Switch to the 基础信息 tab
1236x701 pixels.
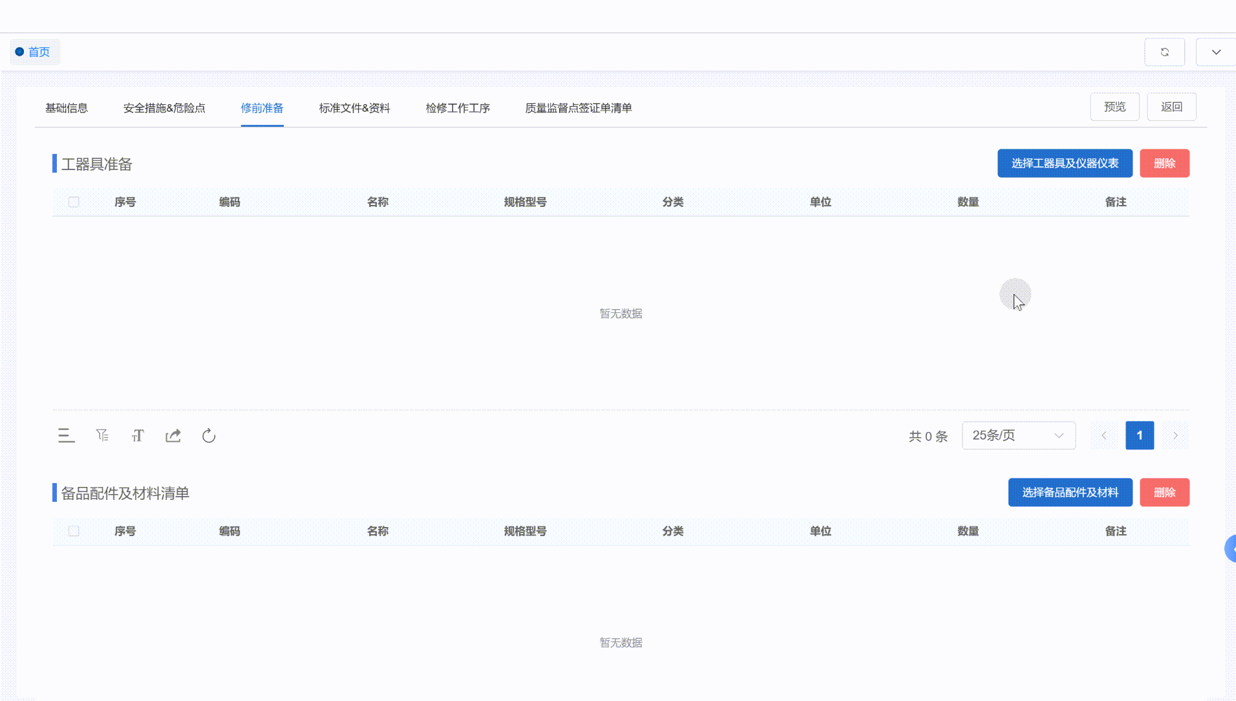[x=67, y=107]
